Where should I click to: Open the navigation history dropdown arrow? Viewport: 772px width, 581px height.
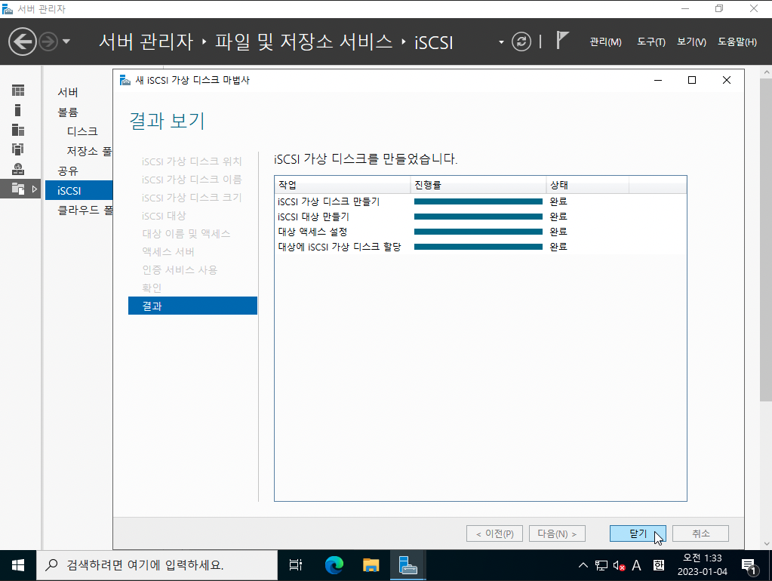tap(66, 41)
